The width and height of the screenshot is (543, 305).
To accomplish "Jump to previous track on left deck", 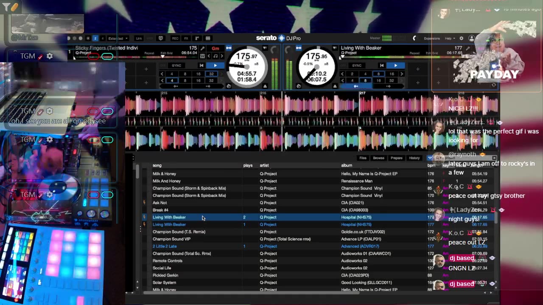I will click(202, 65).
